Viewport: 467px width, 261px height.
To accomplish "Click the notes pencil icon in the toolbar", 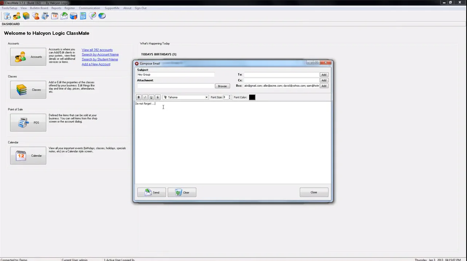I will pos(93,16).
